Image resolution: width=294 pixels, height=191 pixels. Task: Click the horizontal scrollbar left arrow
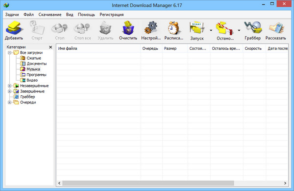pos(59,183)
